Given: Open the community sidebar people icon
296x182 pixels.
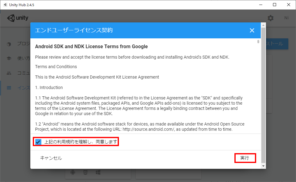Looking at the screenshot, I should click(9, 73).
